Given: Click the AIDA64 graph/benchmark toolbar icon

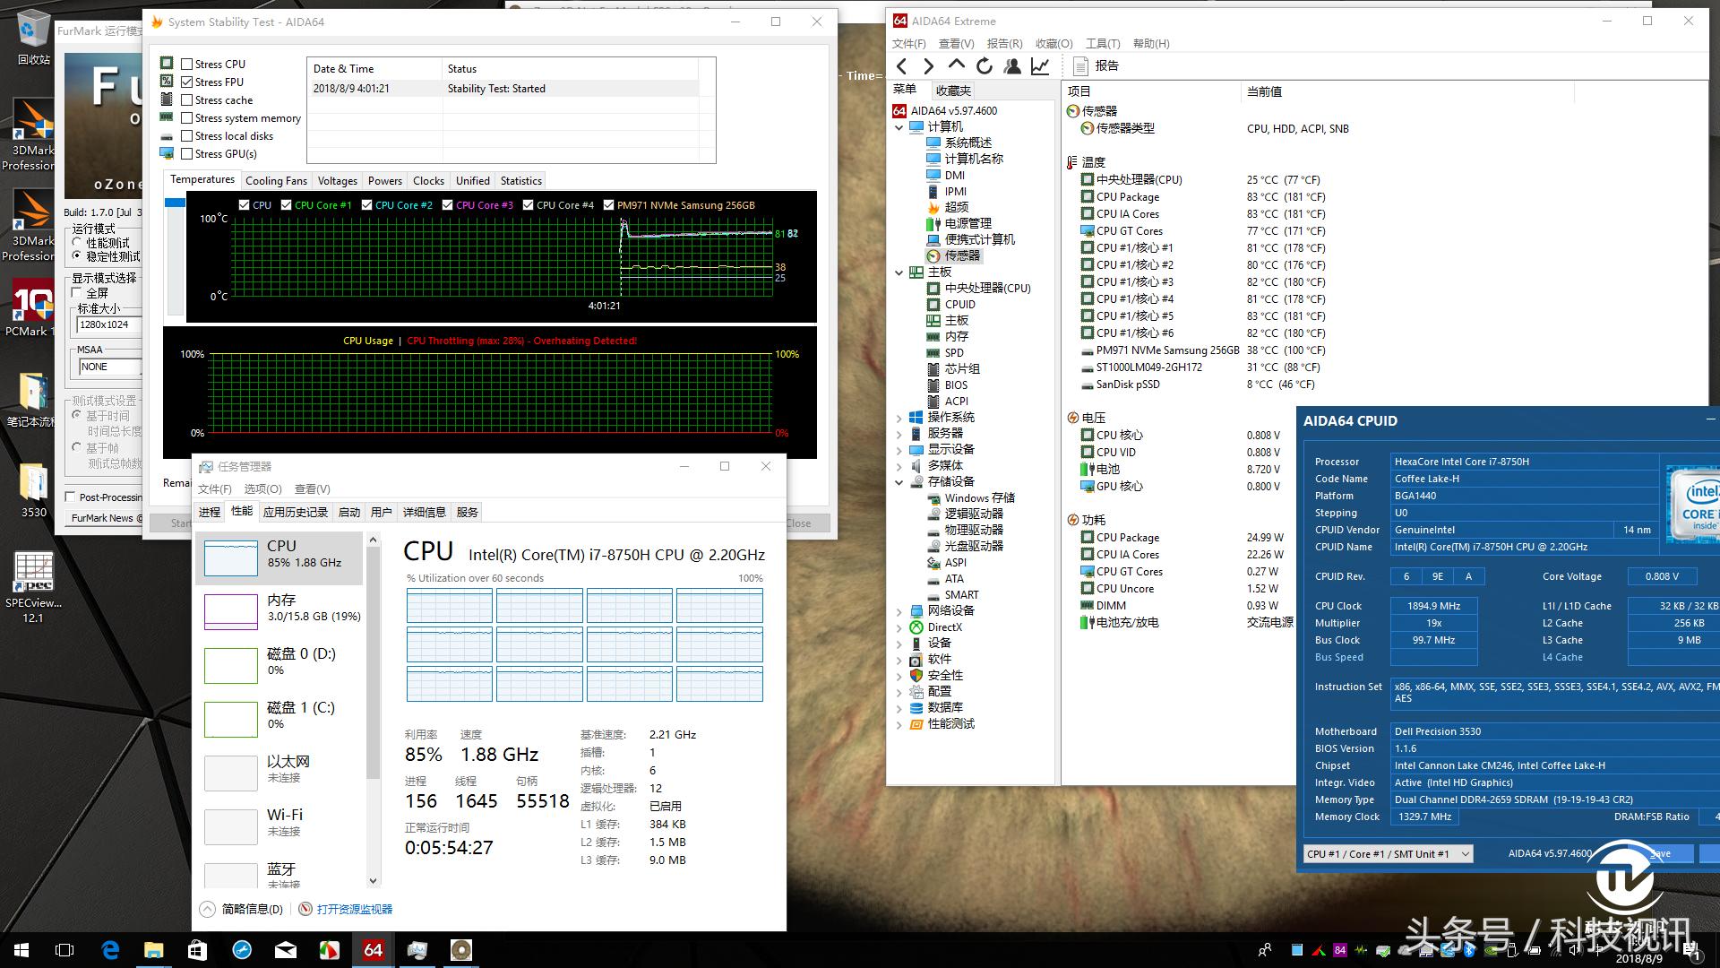Looking at the screenshot, I should [x=1039, y=65].
